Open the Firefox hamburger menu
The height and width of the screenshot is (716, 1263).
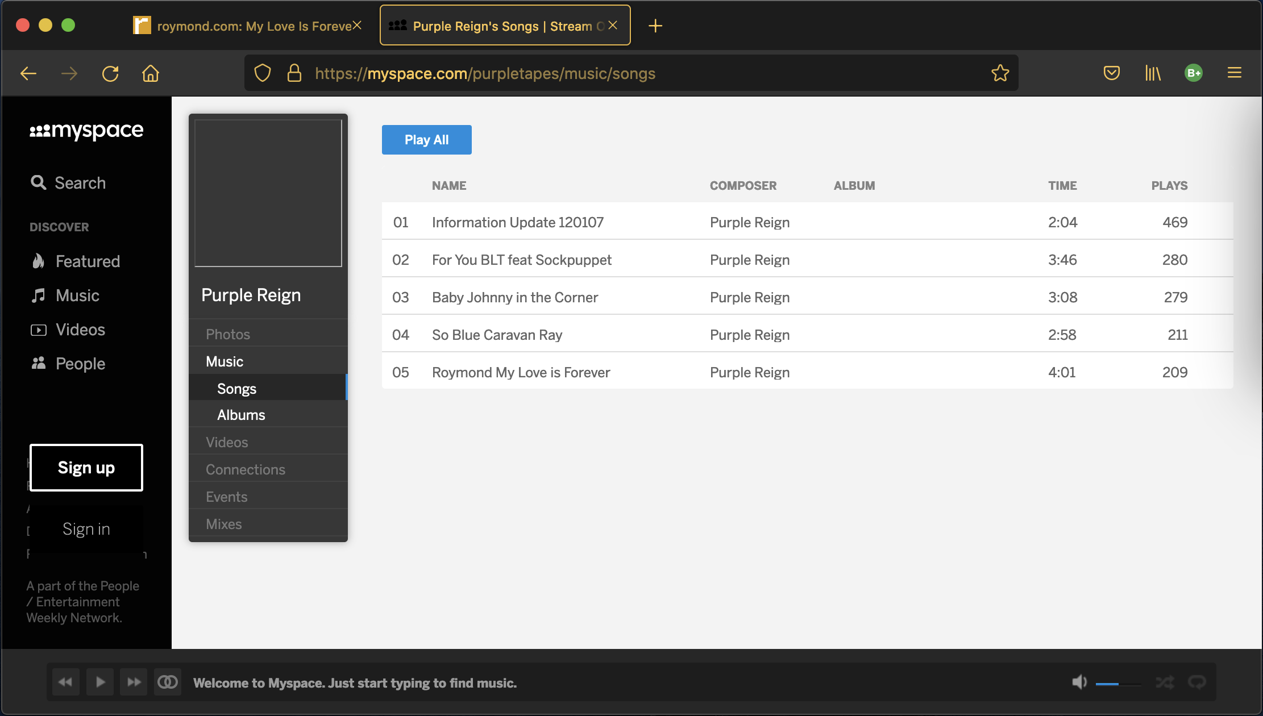click(x=1235, y=73)
